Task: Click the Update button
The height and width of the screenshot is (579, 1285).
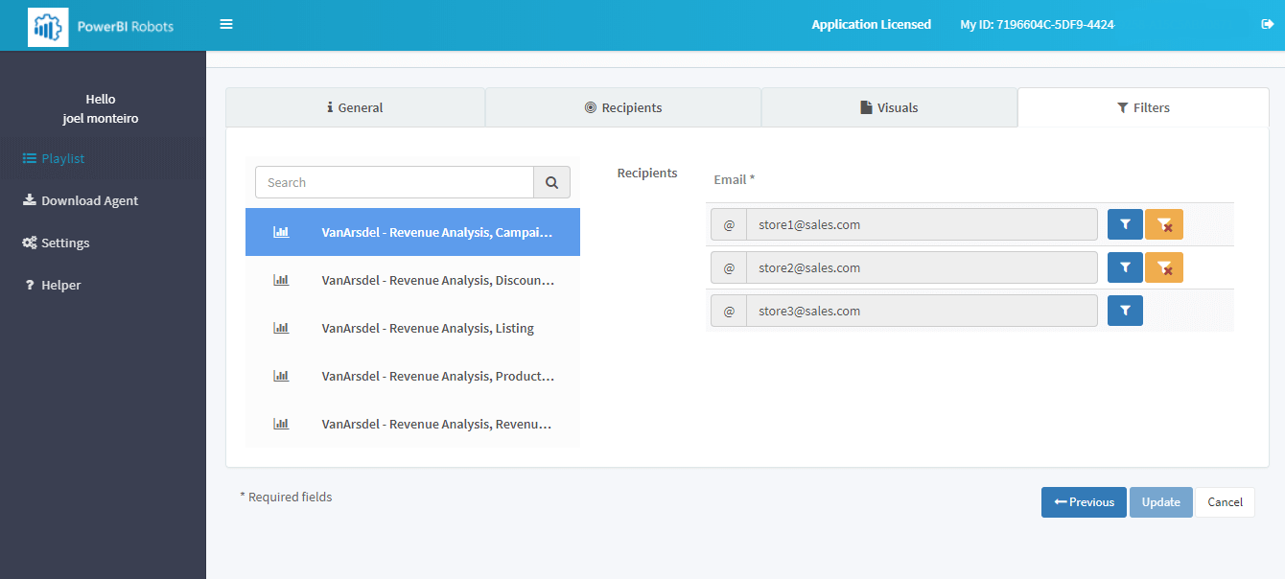Action: click(x=1160, y=501)
